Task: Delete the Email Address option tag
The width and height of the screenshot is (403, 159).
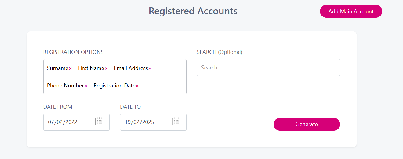Action: point(150,69)
